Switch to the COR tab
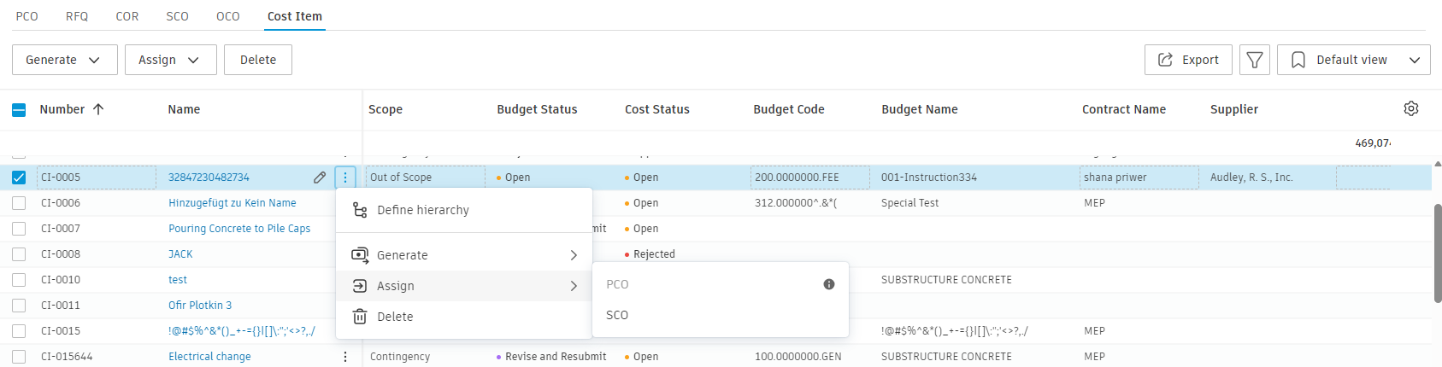 127,16
